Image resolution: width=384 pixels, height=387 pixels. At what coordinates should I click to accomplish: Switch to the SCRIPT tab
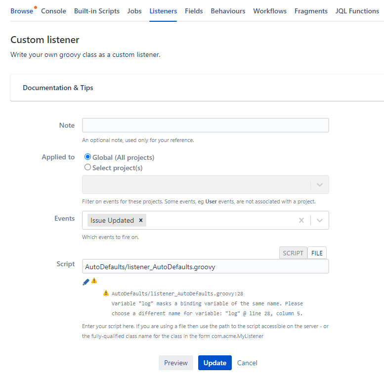(293, 253)
